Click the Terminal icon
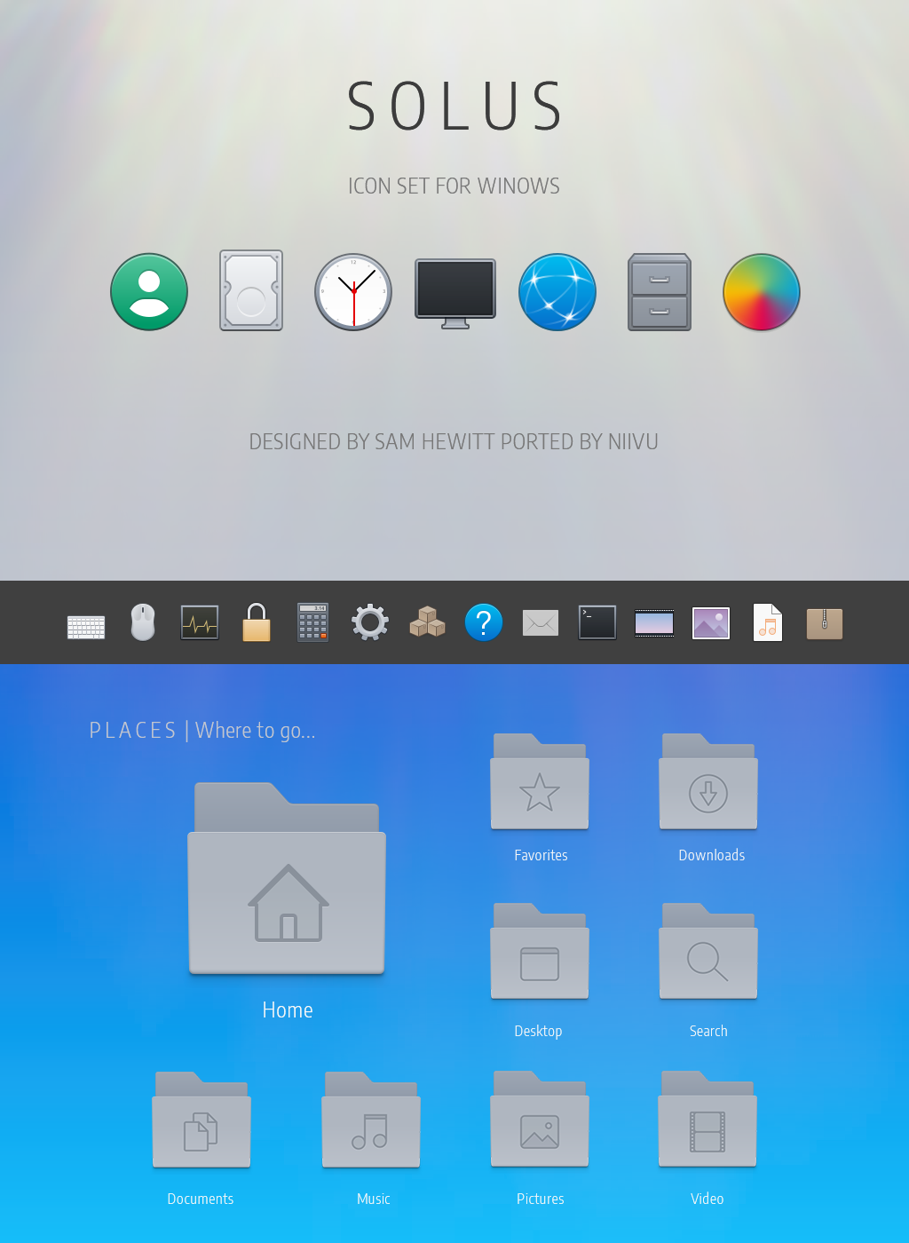 point(597,622)
